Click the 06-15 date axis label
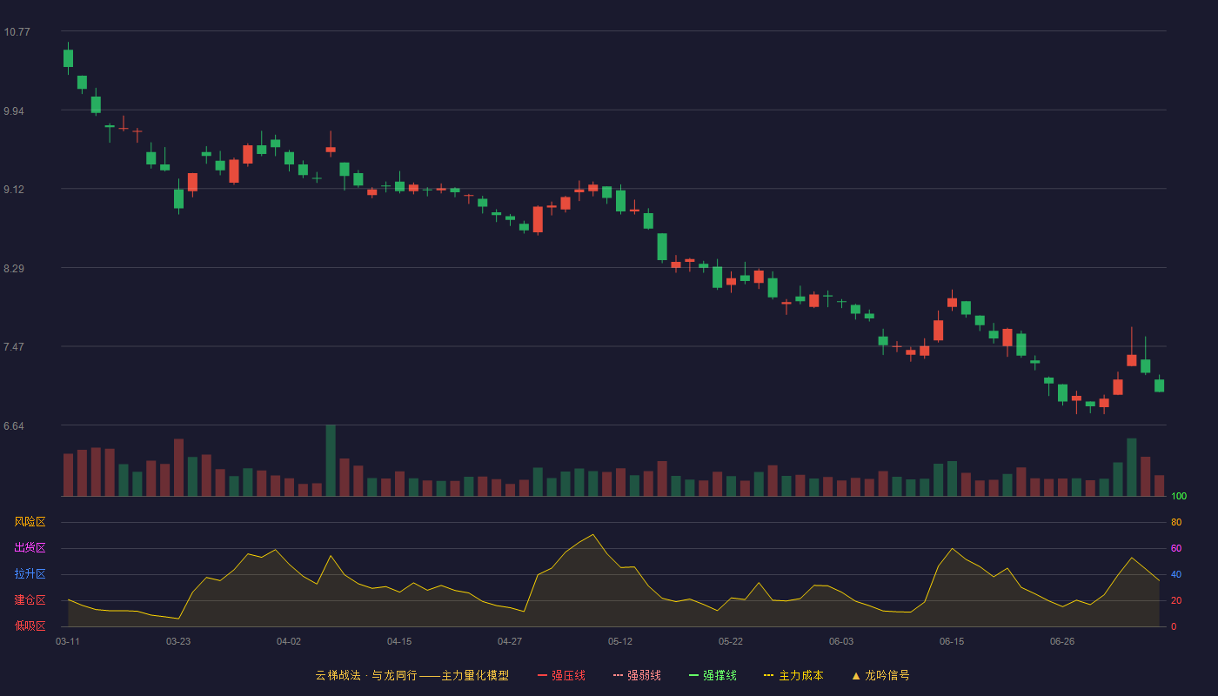 click(x=952, y=641)
